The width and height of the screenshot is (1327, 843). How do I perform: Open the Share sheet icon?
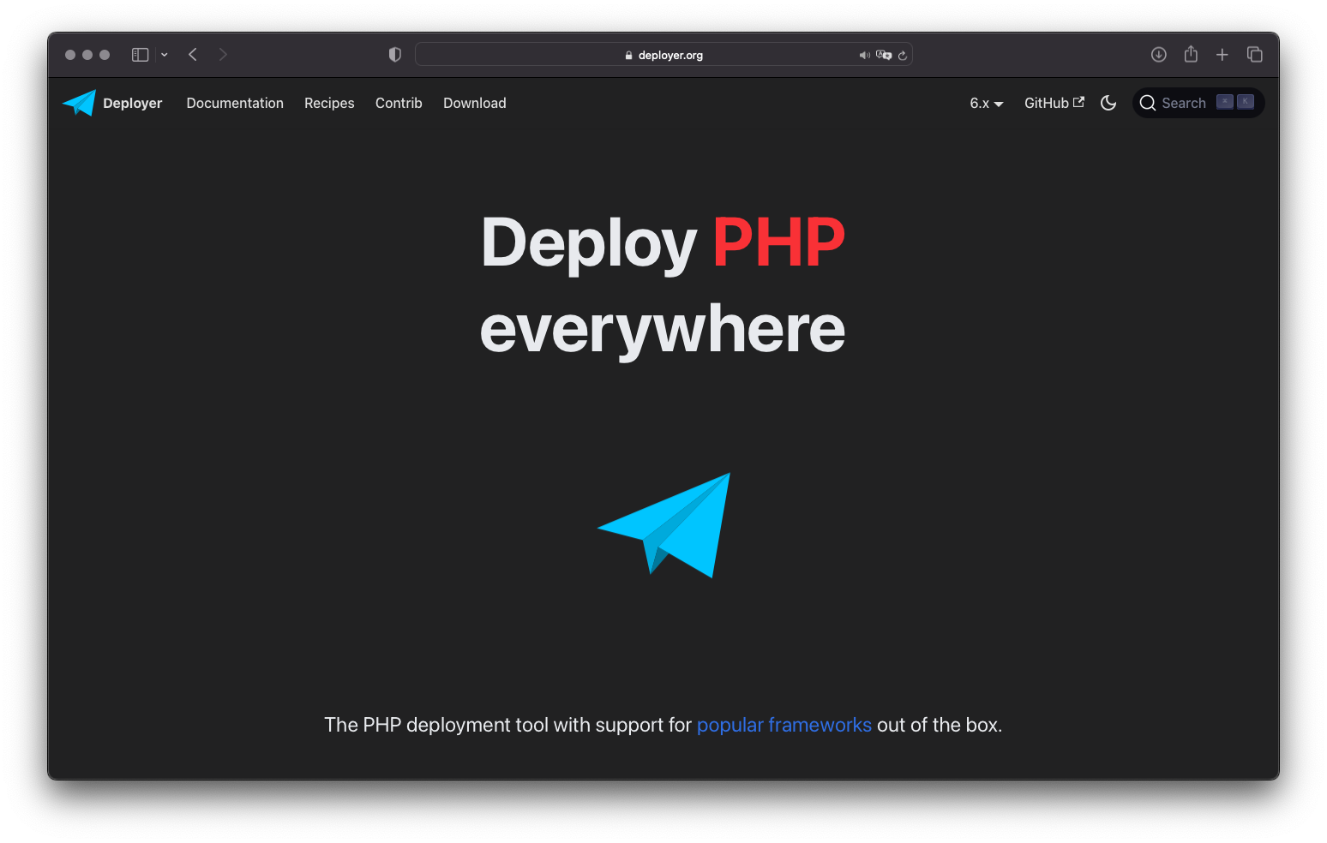tap(1191, 55)
